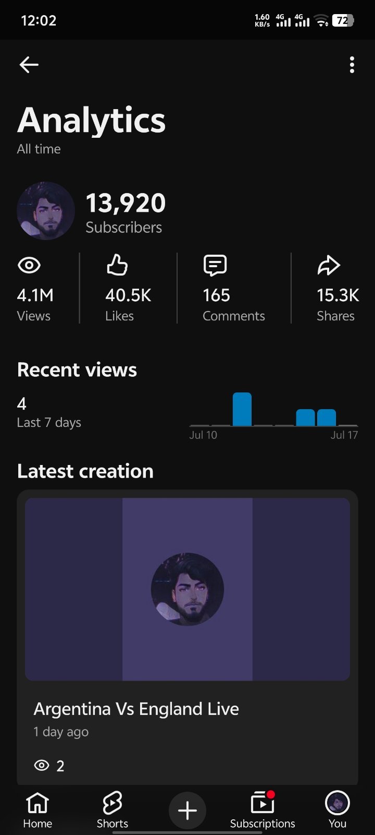Tap the back arrow icon
Screen dimensions: 375x835
pos(29,65)
